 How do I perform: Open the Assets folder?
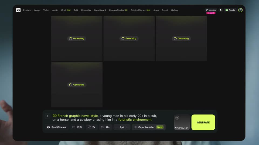[230, 10]
